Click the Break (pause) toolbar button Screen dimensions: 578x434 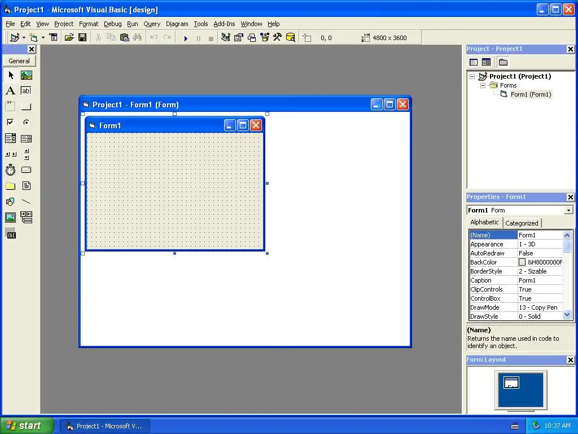pyautogui.click(x=199, y=38)
